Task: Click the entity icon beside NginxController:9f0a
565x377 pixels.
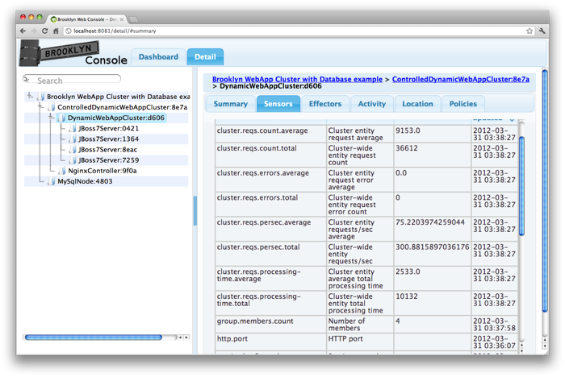Action: (61, 171)
